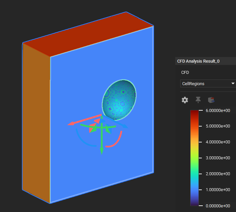This screenshot has width=236, height=212.
Task: Click the blue band of the color legend
Action: click(x=195, y=189)
